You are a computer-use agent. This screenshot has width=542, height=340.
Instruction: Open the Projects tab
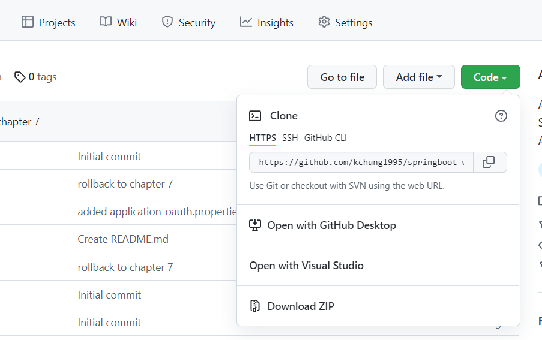(49, 23)
